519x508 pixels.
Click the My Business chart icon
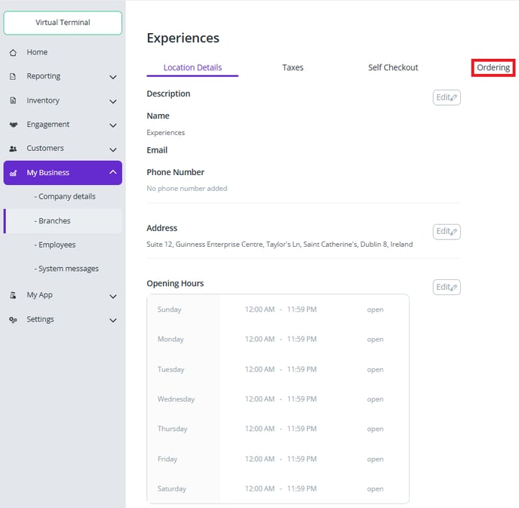pos(13,173)
